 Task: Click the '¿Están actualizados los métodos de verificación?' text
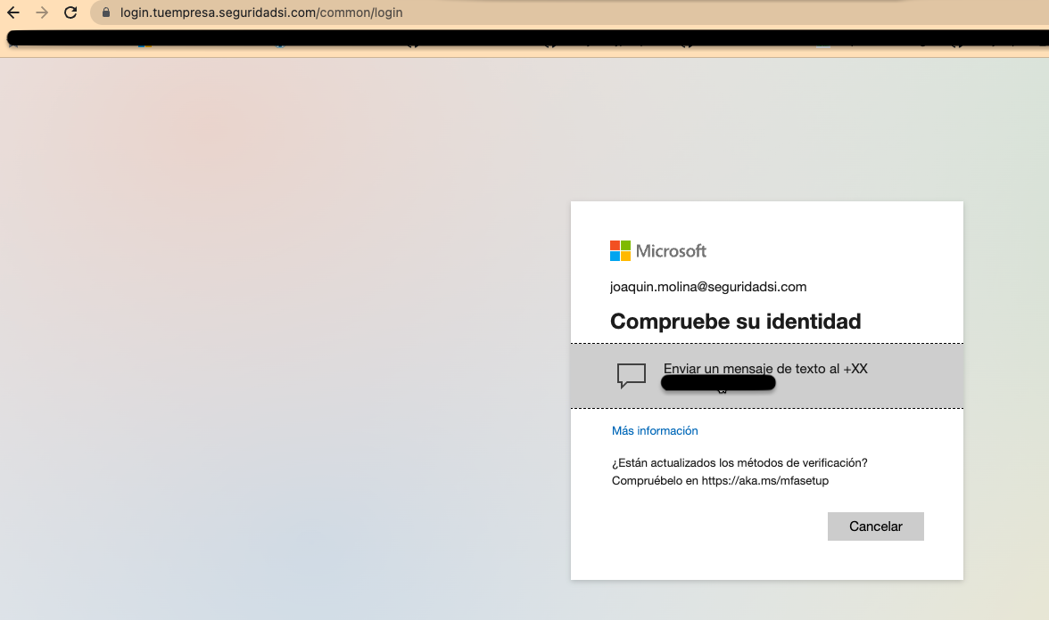tap(739, 463)
